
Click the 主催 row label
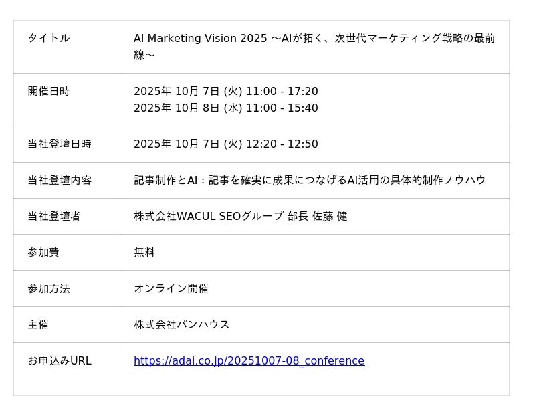pos(38,325)
